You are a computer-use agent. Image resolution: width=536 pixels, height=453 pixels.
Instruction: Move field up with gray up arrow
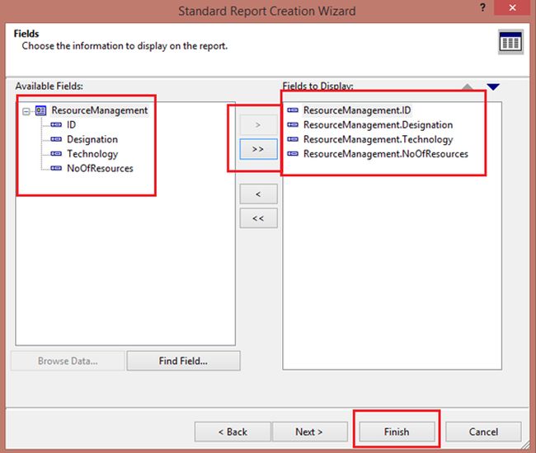coord(468,86)
